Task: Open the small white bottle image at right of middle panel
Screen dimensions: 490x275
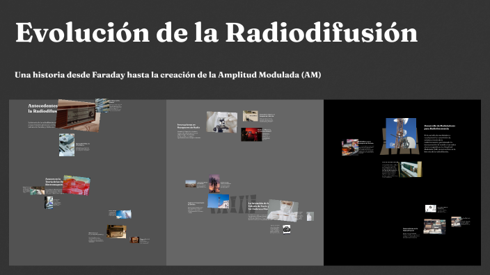Action: coord(310,217)
